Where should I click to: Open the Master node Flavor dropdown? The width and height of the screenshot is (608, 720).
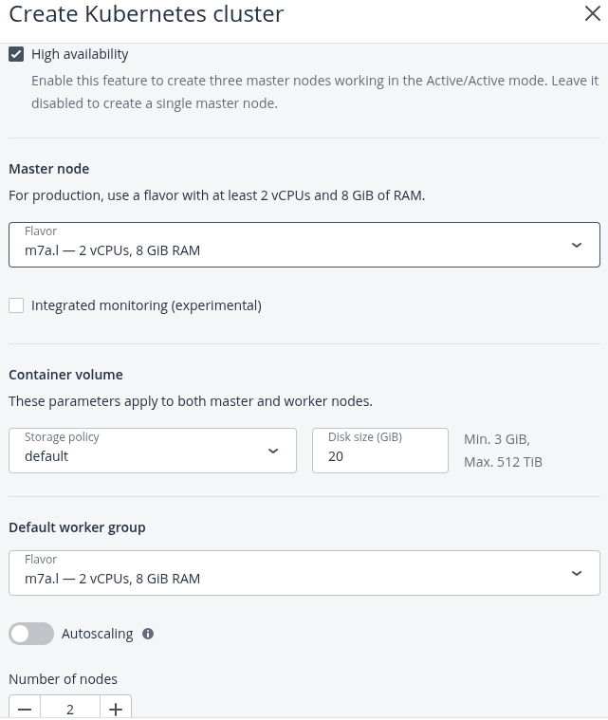[x=304, y=245]
